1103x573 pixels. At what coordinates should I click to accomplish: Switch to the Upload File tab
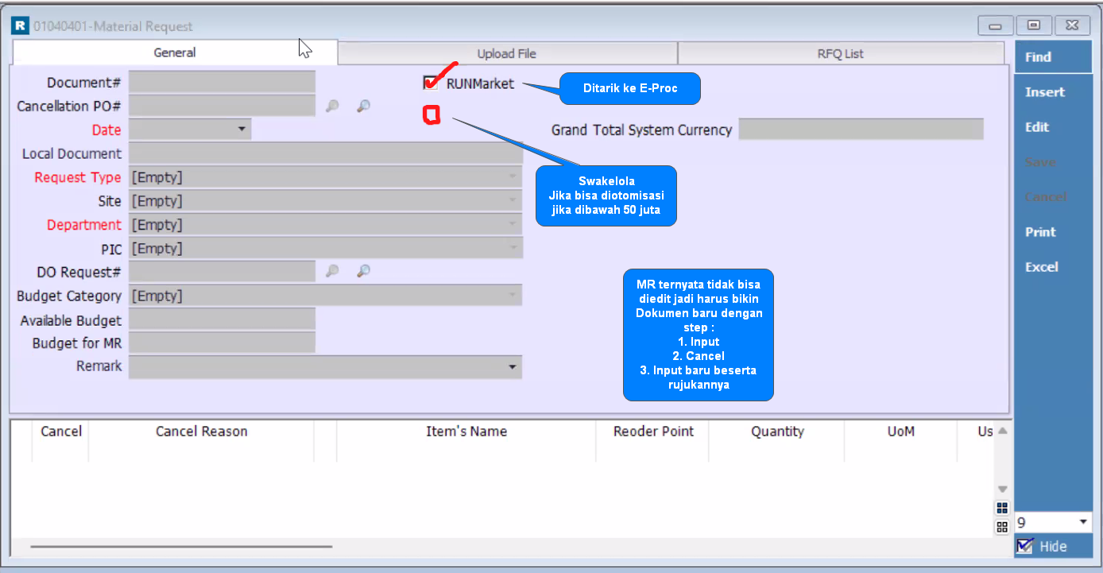coord(507,53)
